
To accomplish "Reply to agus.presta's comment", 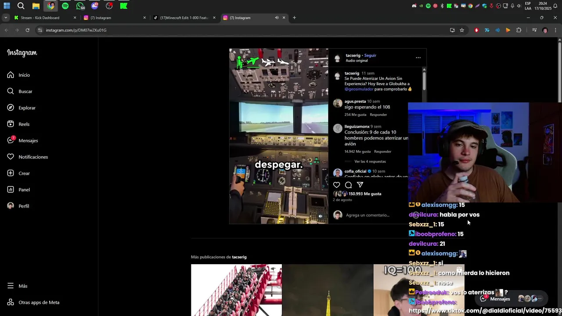I will 378,115.
